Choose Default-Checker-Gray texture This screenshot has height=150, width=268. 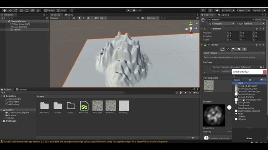(x=249, y=92)
